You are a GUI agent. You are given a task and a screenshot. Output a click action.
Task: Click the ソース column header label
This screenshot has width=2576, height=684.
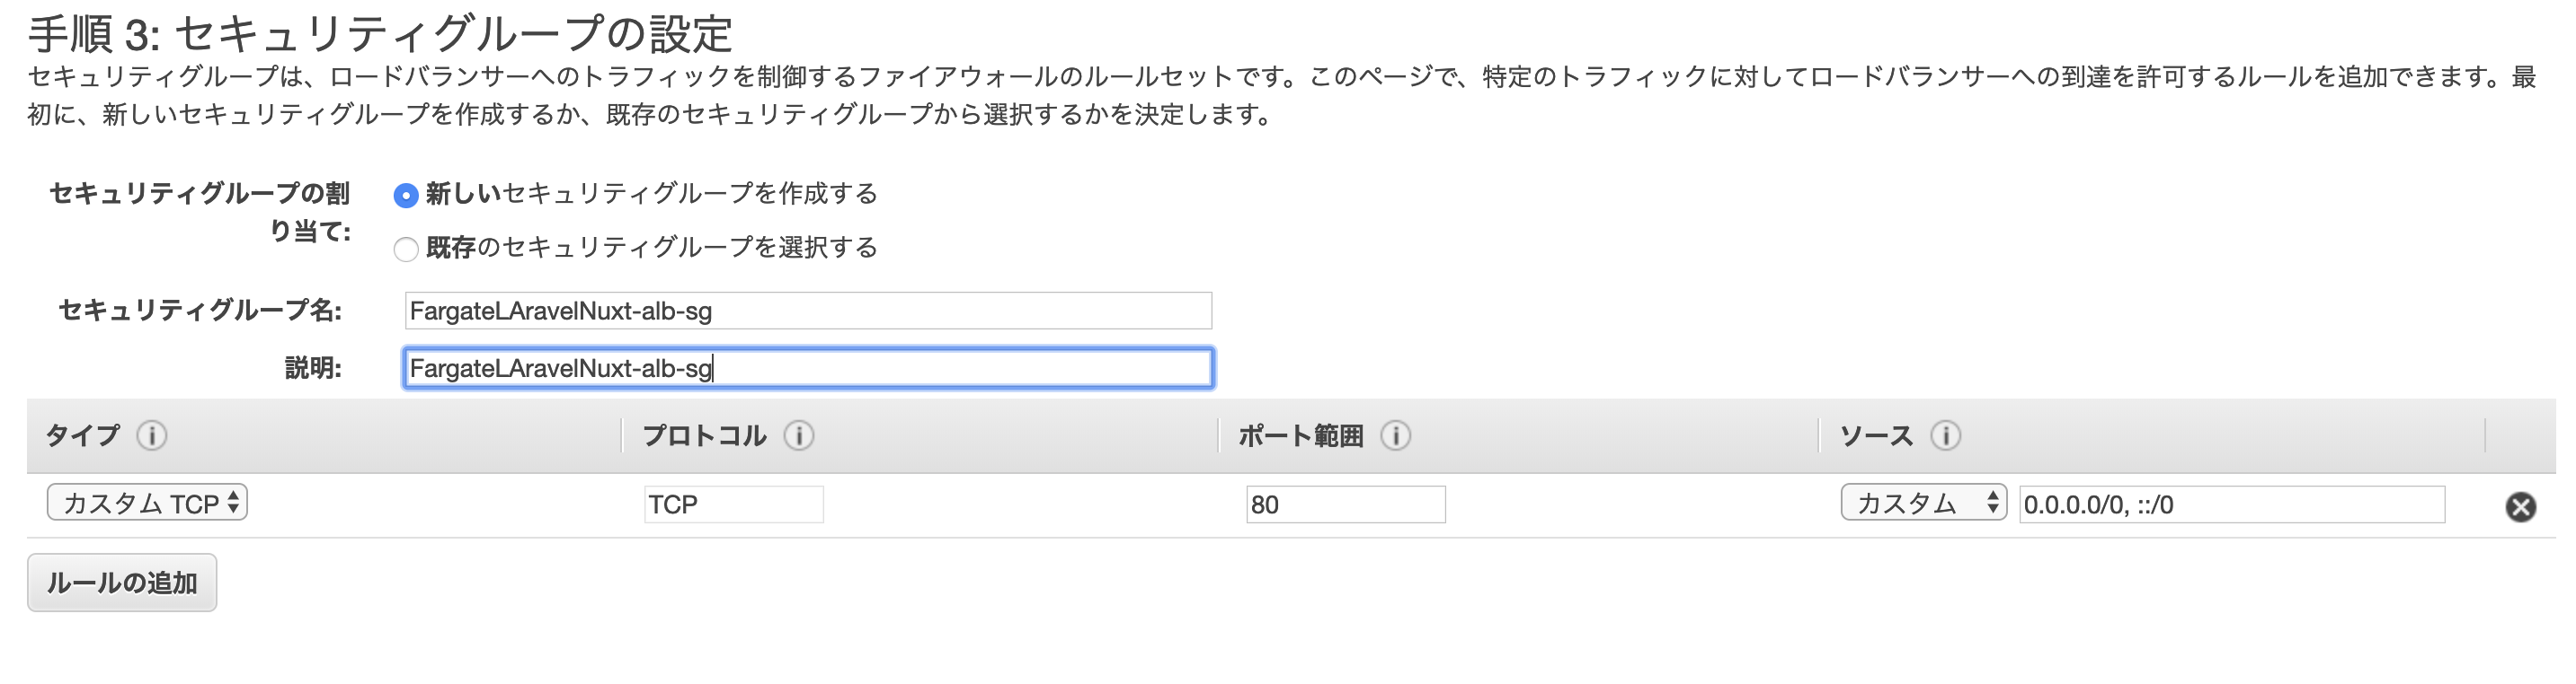pos(1876,435)
